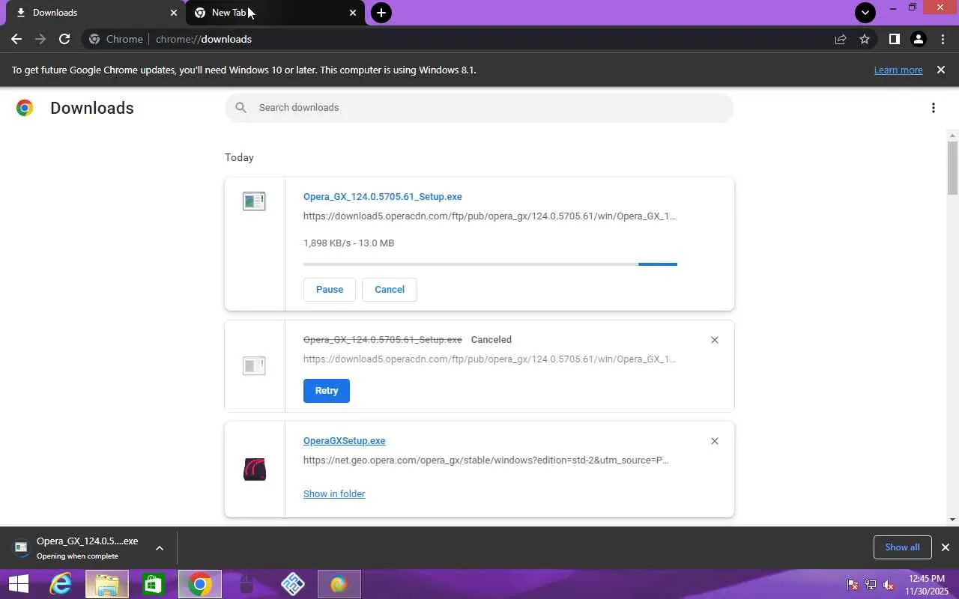Click the vertical scrollbar thumb
959x599 pixels.
[953, 167]
